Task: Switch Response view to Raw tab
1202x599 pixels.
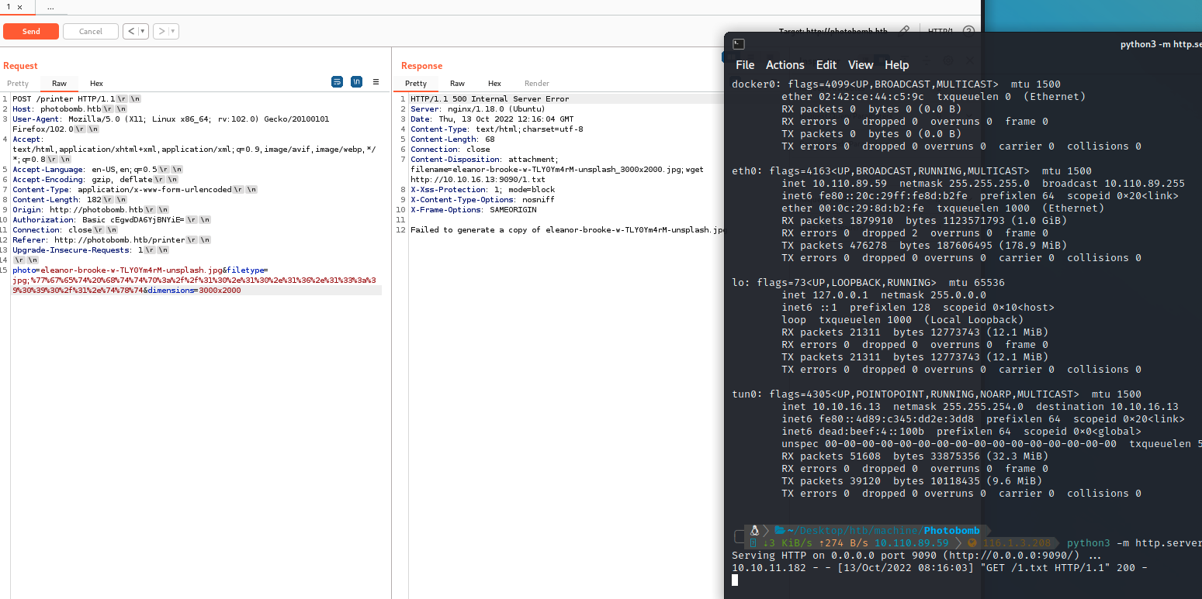Action: pos(457,83)
